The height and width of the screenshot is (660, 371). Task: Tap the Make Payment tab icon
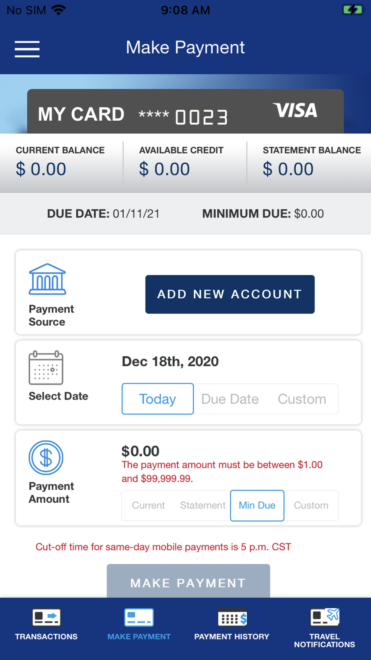[139, 617]
